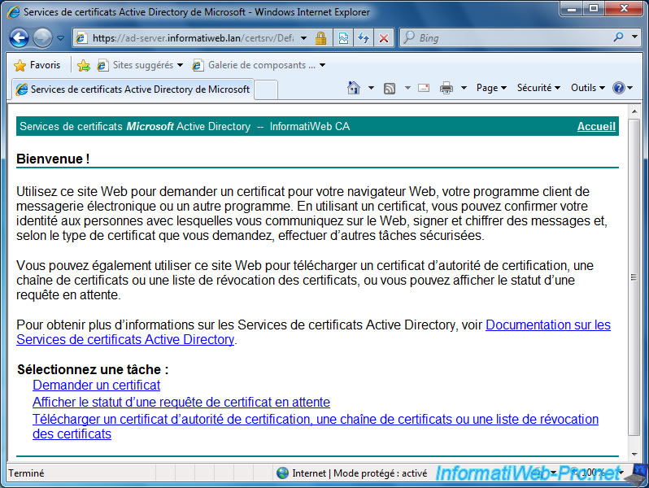Image resolution: width=649 pixels, height=488 pixels.
Task: Expand the Home button dropdown arrow
Action: (371, 88)
